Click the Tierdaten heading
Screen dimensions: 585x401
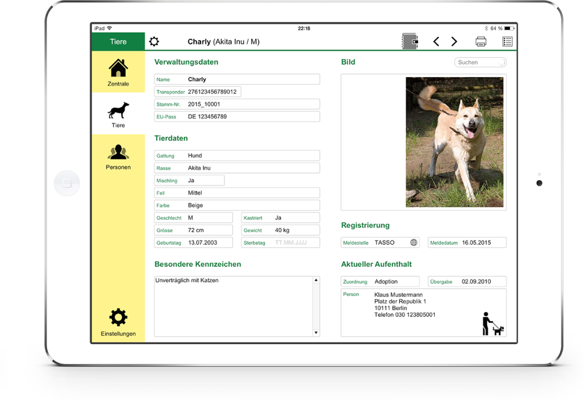click(171, 138)
